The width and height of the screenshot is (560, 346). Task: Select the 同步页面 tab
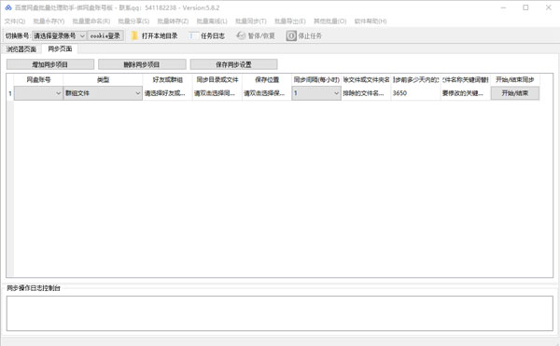point(60,48)
